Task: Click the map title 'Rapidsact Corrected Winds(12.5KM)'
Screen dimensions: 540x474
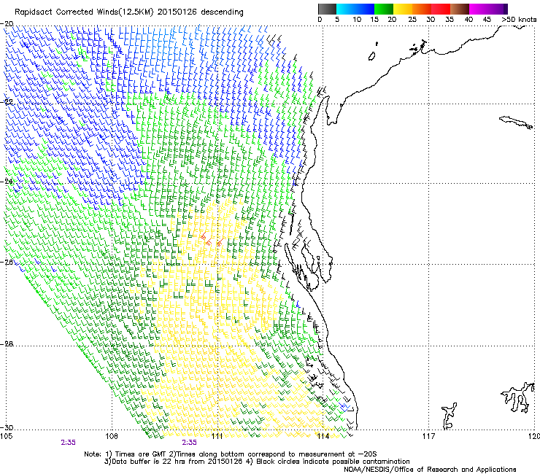Action: point(85,12)
